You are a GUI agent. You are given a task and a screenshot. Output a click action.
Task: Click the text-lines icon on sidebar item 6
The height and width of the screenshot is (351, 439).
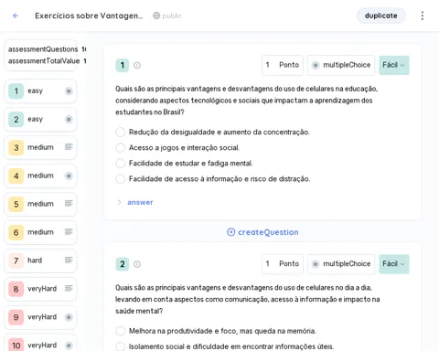pos(69,232)
